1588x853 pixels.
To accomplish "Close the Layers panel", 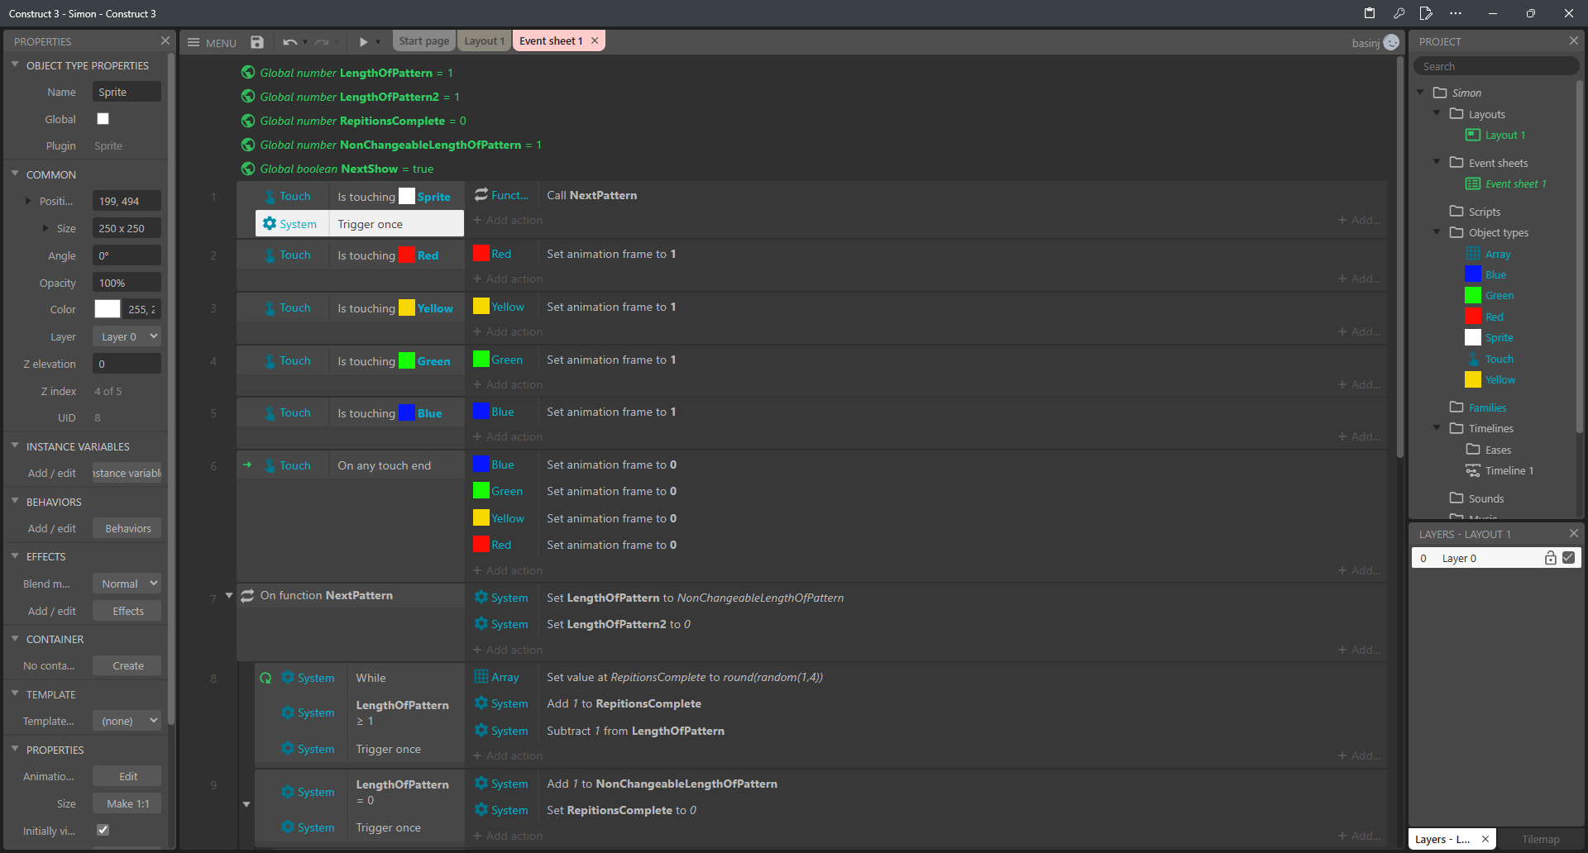I will [x=1573, y=533].
